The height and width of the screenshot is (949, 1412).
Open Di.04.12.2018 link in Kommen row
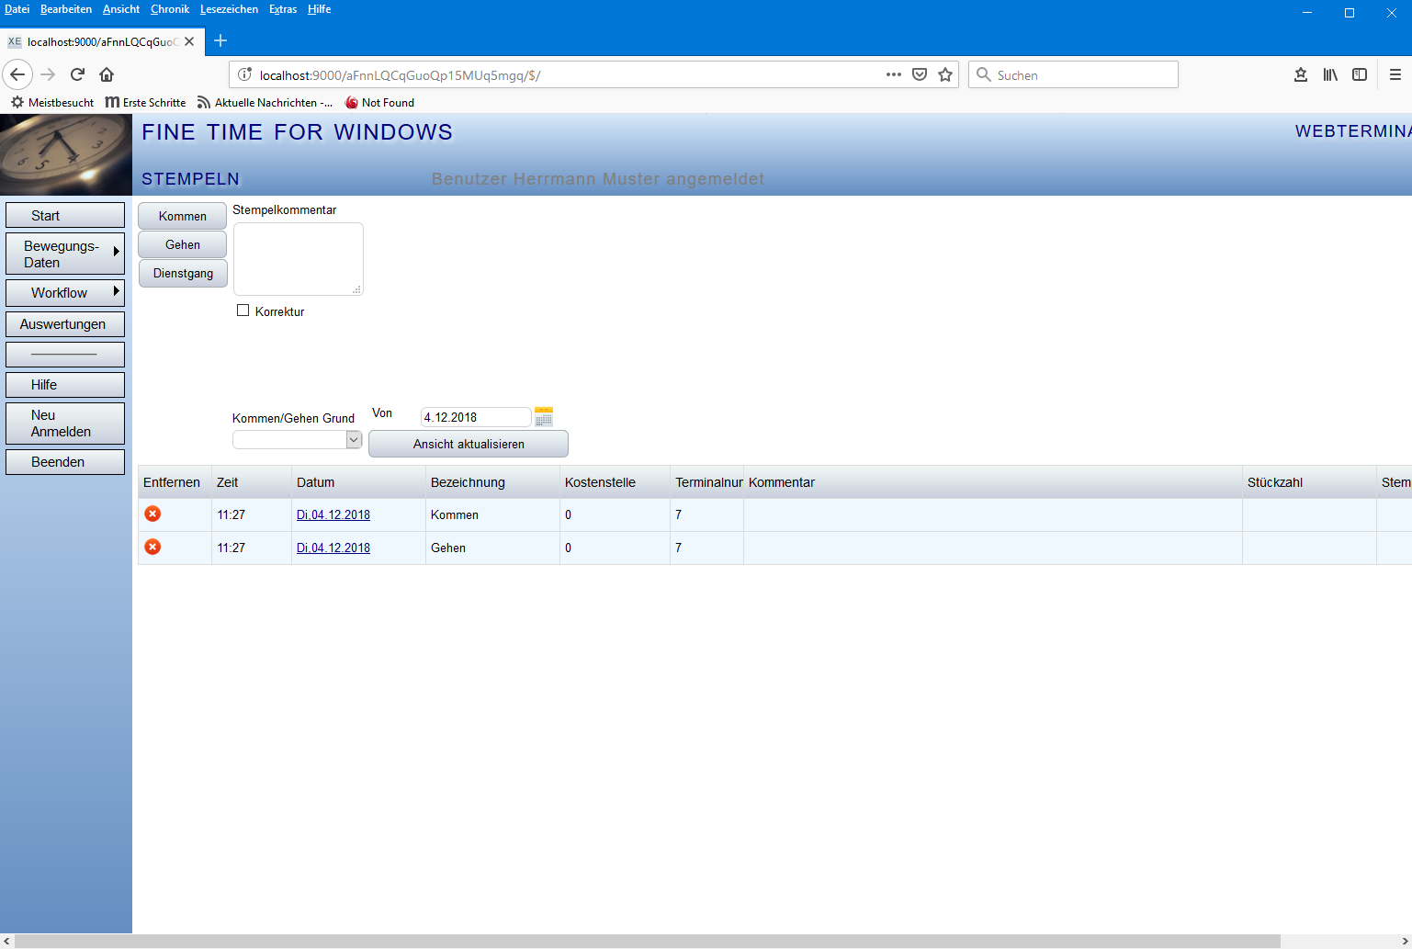pyautogui.click(x=333, y=514)
